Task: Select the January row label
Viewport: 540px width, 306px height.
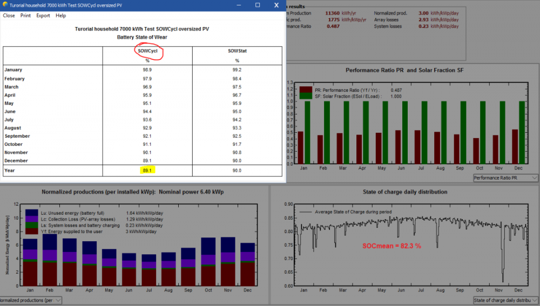Action: click(15, 70)
